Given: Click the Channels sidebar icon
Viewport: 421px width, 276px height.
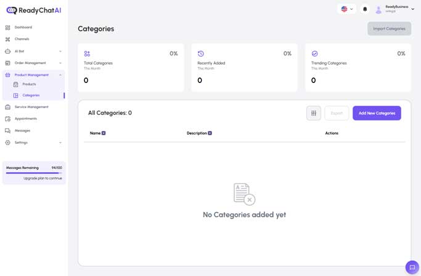Looking at the screenshot, I should tap(8, 39).
